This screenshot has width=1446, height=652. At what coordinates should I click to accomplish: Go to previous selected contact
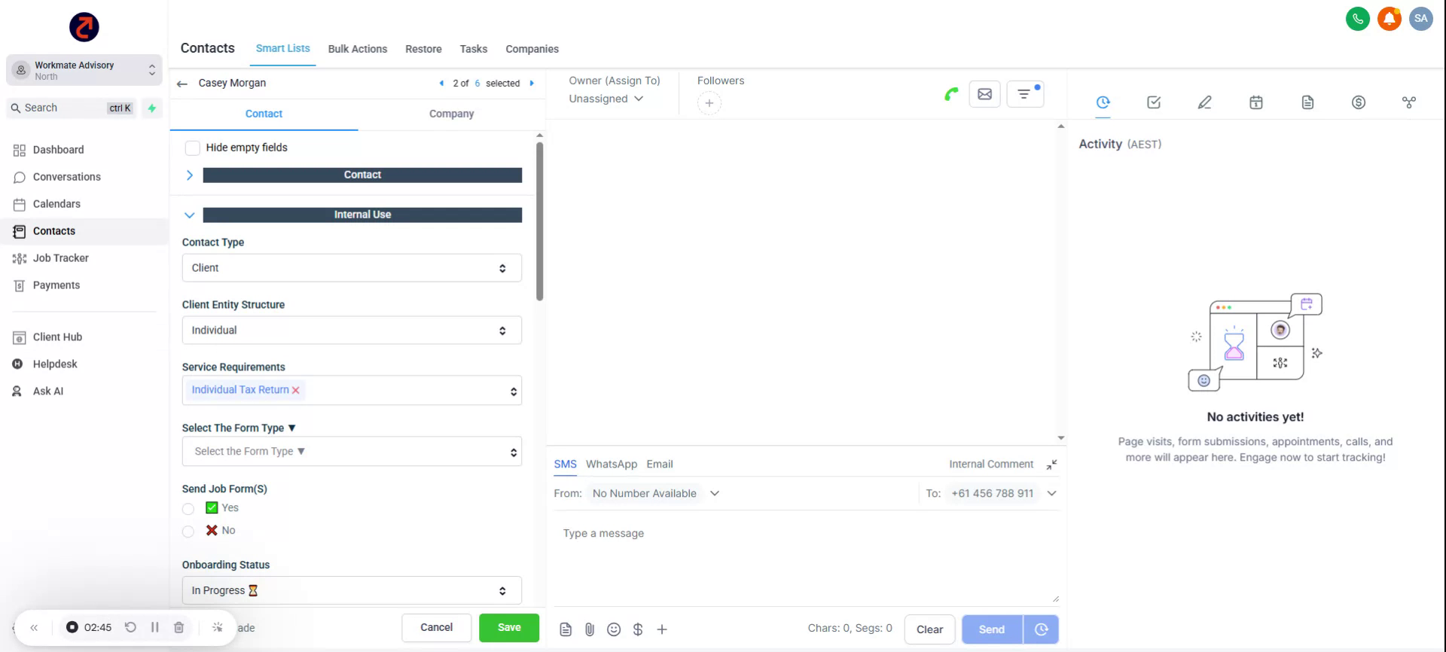coord(441,84)
